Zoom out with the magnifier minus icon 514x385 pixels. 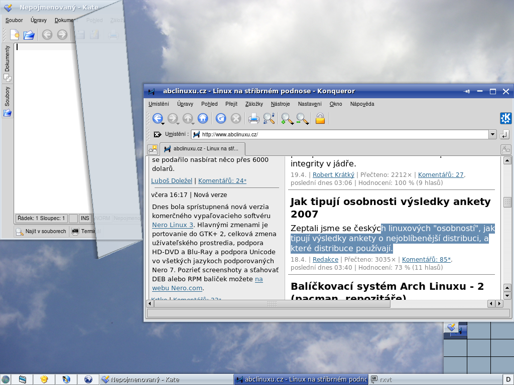302,118
